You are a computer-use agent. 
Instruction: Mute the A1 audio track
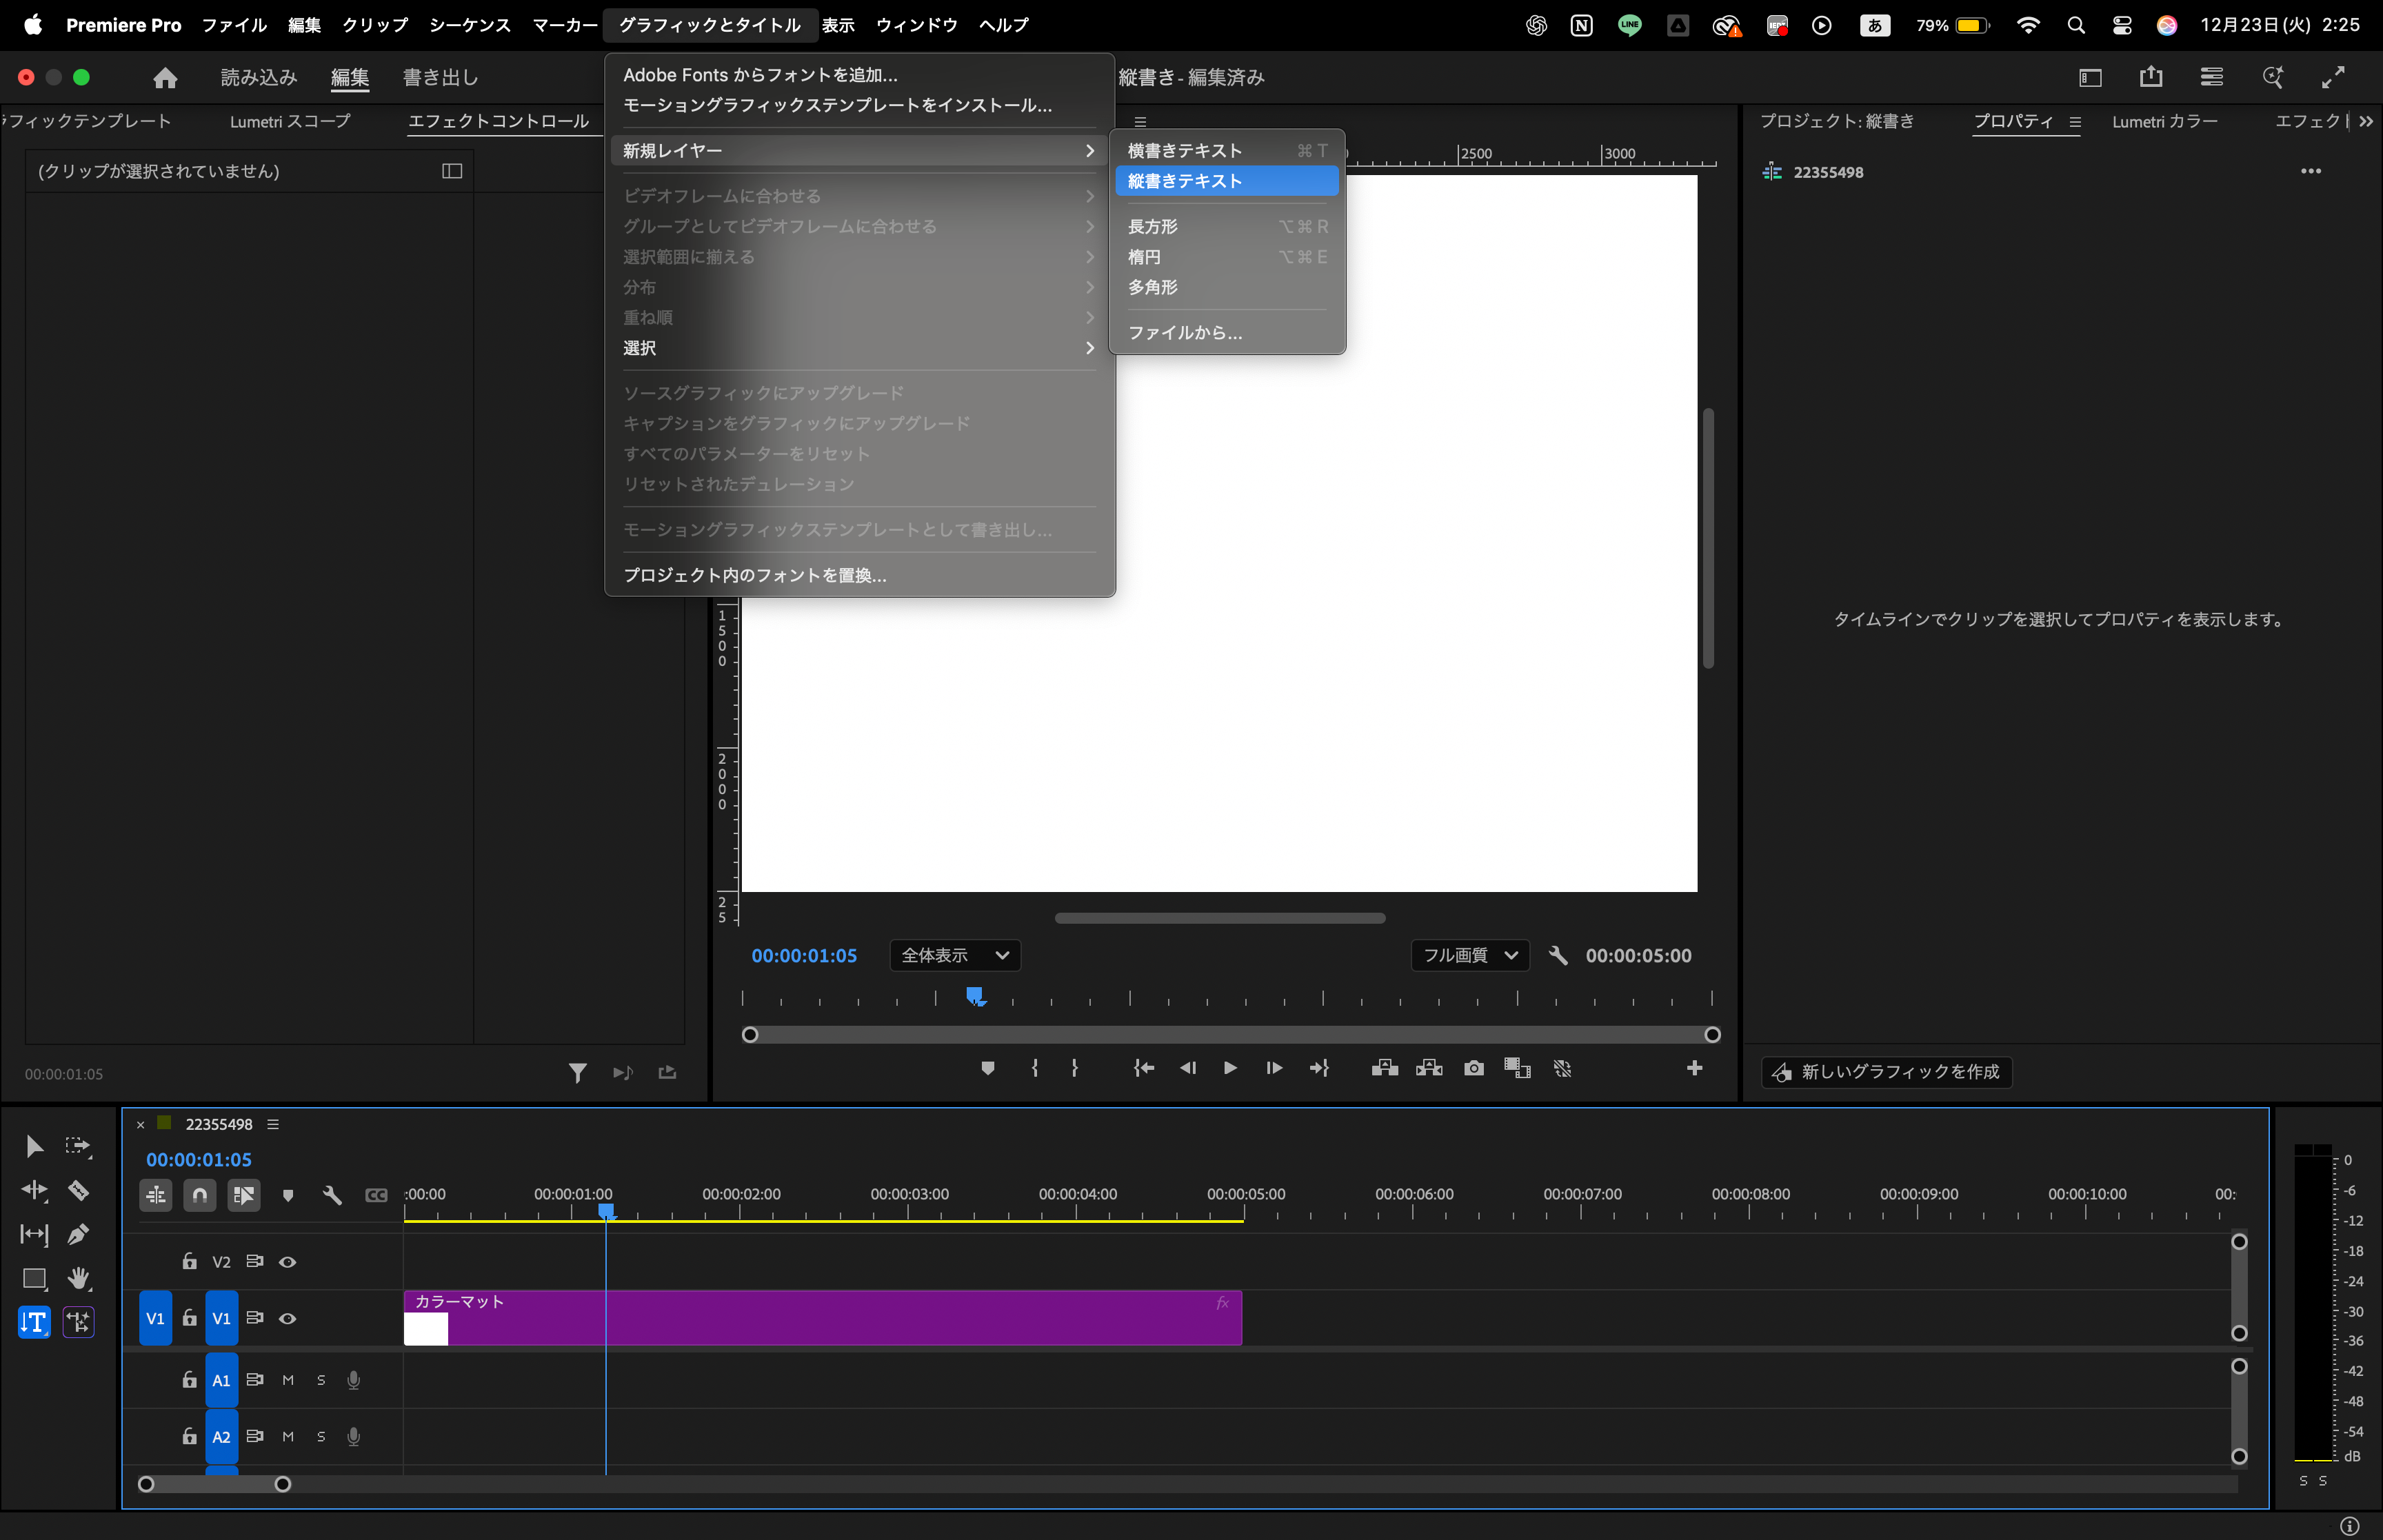[288, 1380]
